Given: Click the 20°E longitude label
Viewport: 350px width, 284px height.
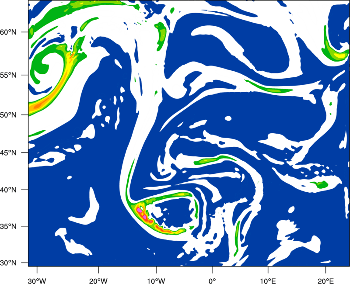Looking at the screenshot, I should pos(325,281).
